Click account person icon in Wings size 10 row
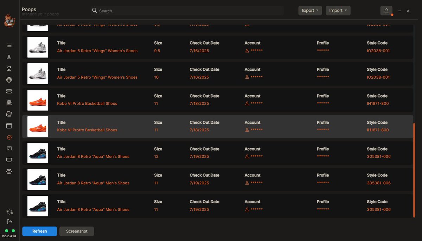422x241 pixels. point(247,77)
